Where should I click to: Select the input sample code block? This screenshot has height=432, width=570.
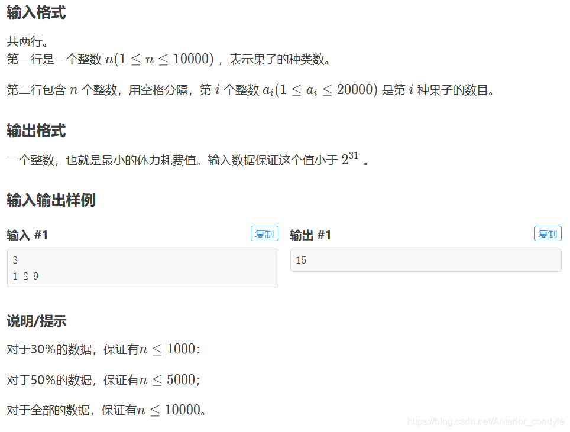tap(142, 268)
